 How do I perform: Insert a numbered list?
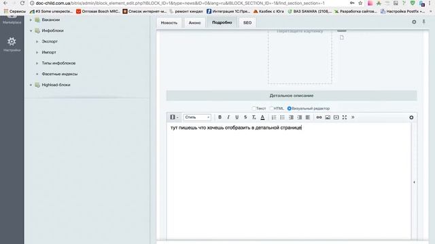click(x=274, y=117)
